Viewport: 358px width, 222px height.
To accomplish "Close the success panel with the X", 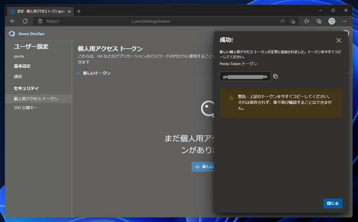I will pos(339,41).
